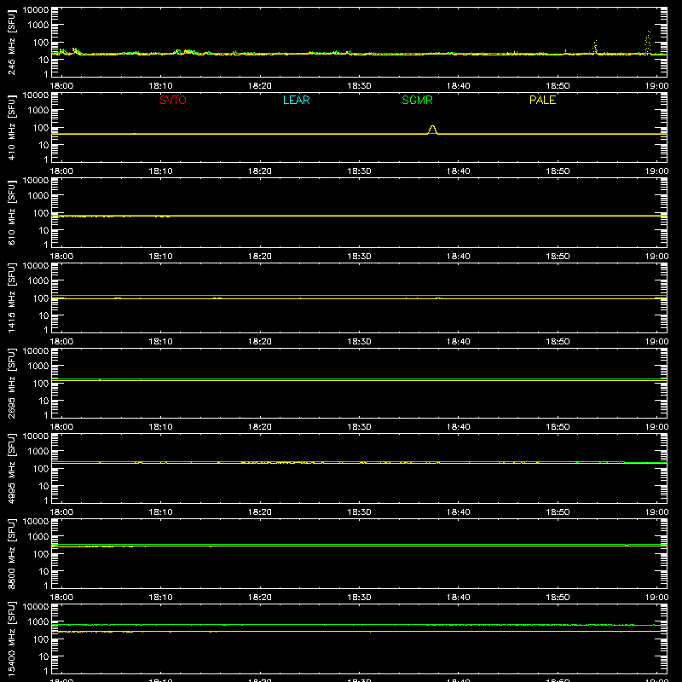
Task: Click the 100 y-axis label of 610 MHz panel
Action: [x=40, y=213]
